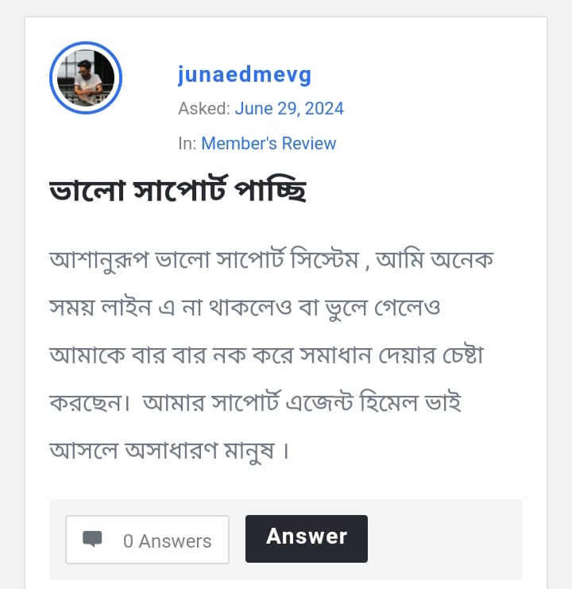Screen dimensions: 572x589
Task: Click the final line আসলে অসাধারণ মানুষ
Action: [x=168, y=451]
